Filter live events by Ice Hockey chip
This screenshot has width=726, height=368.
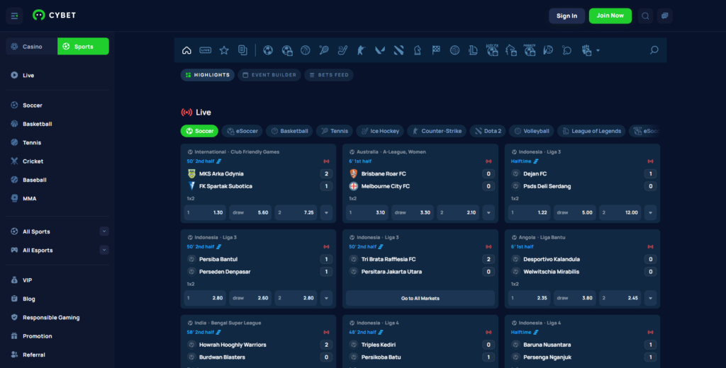pos(380,131)
